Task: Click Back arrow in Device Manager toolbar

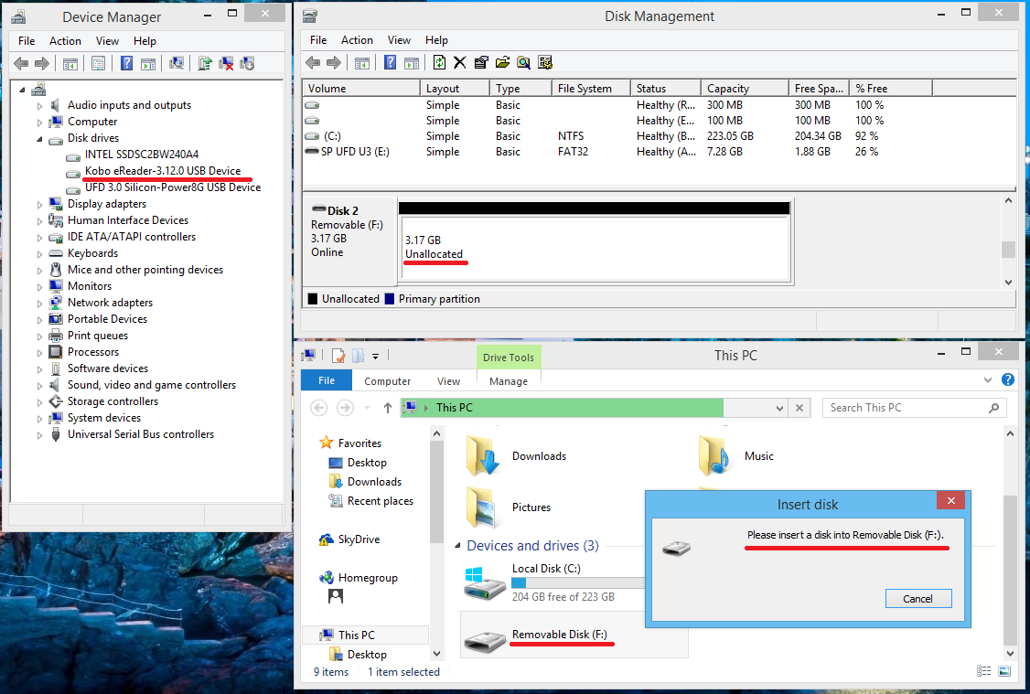Action: pos(21,64)
